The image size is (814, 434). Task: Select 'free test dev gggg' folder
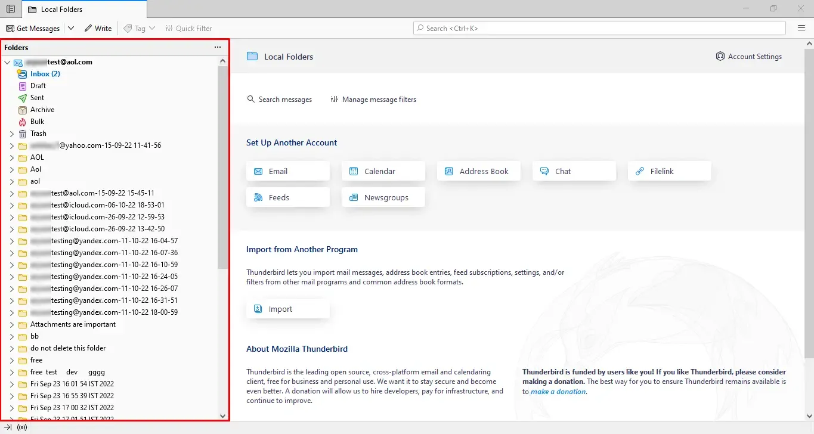(67, 372)
